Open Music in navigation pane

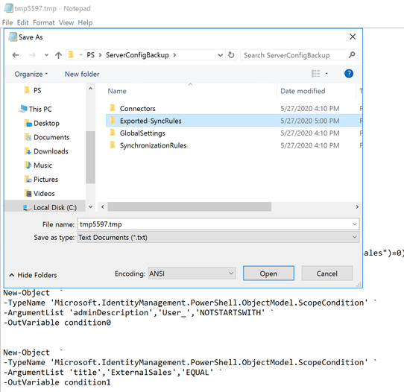coord(38,165)
